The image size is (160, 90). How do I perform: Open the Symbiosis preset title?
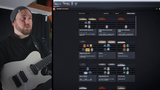pyautogui.click(x=120, y=53)
